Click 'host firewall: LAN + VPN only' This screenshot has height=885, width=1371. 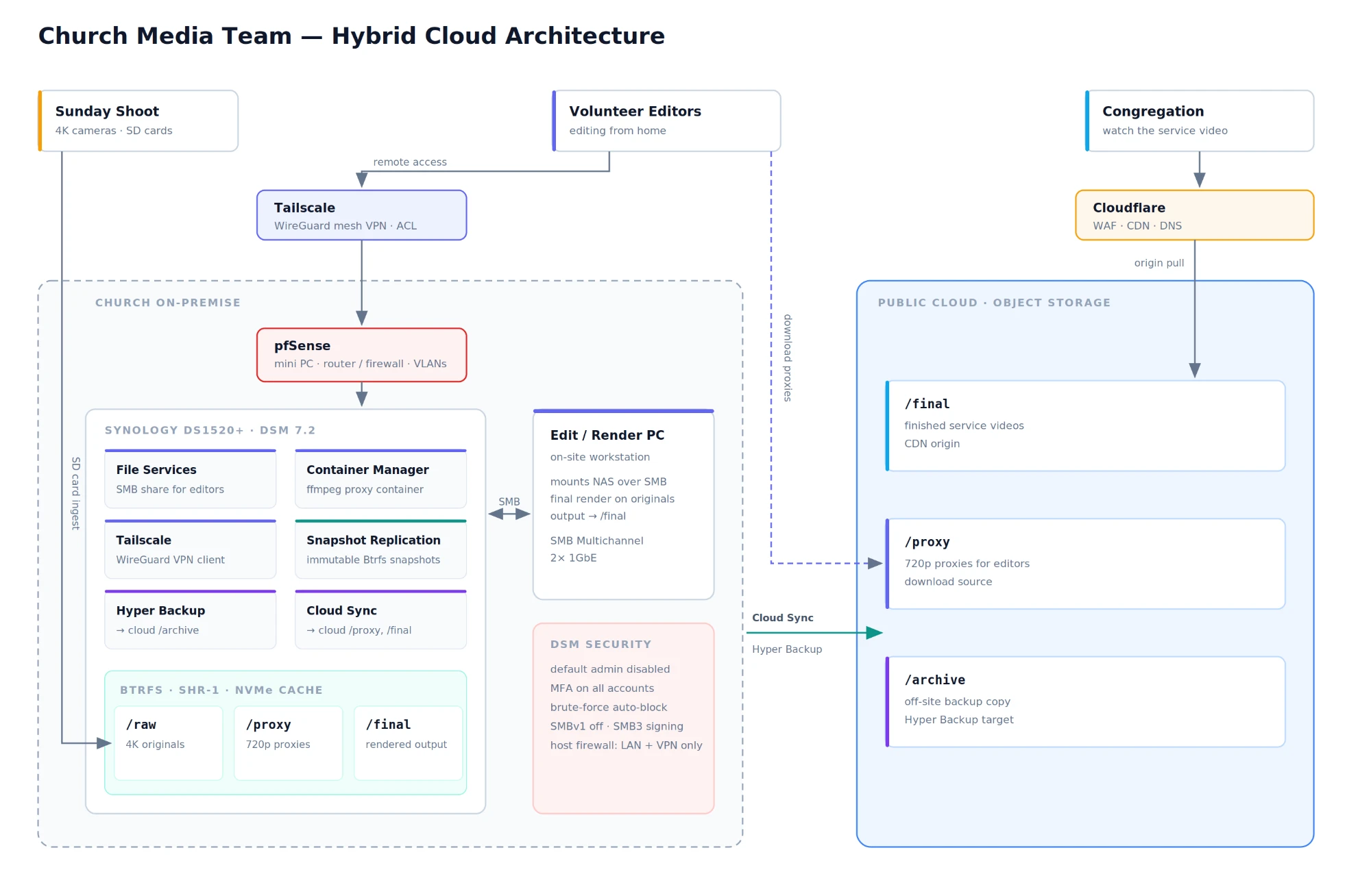pyautogui.click(x=626, y=745)
